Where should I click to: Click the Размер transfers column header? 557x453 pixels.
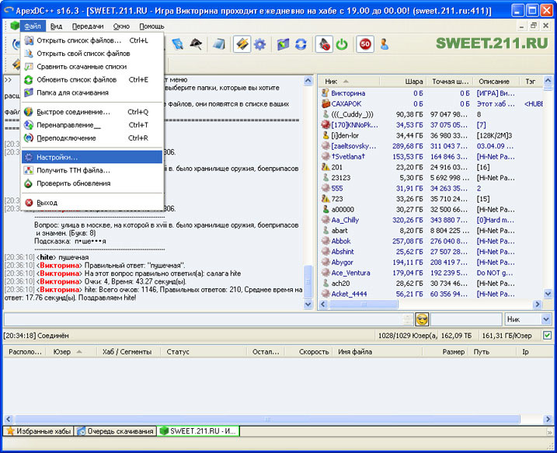coord(445,352)
